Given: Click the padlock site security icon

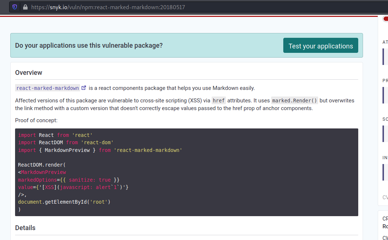Looking at the screenshot, I should point(25,7).
